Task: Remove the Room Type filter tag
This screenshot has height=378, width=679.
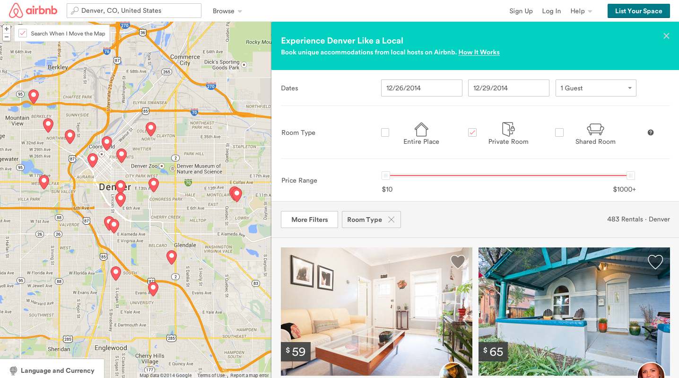Action: pyautogui.click(x=391, y=220)
